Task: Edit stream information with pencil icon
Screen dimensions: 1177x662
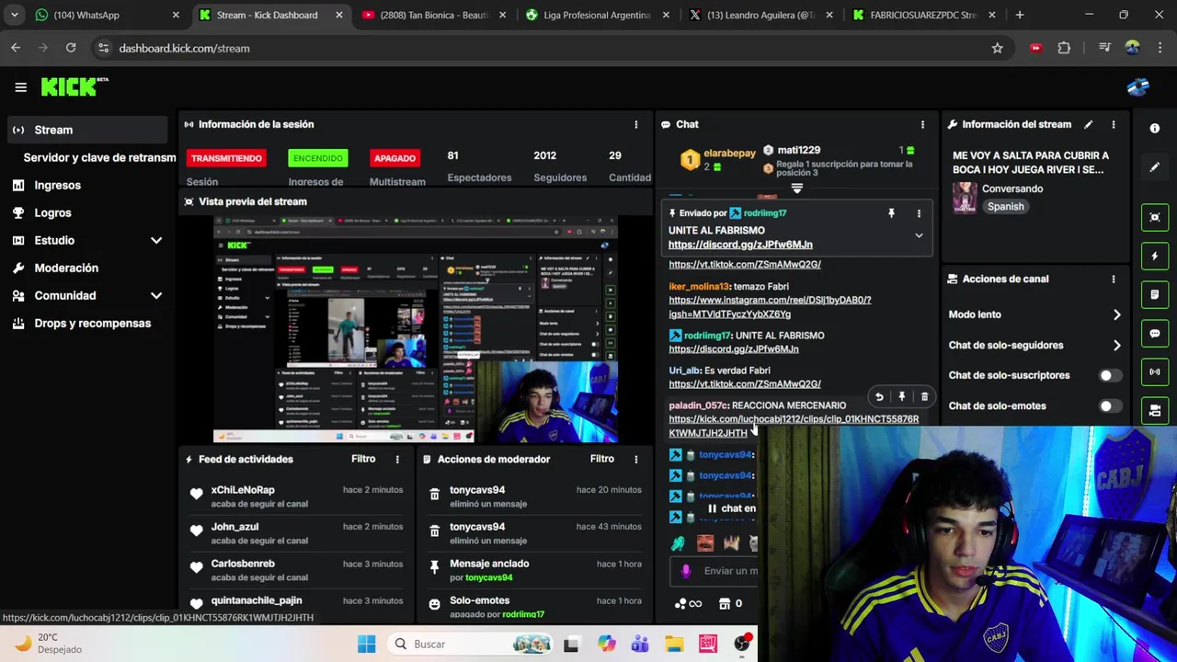Action: click(1088, 124)
